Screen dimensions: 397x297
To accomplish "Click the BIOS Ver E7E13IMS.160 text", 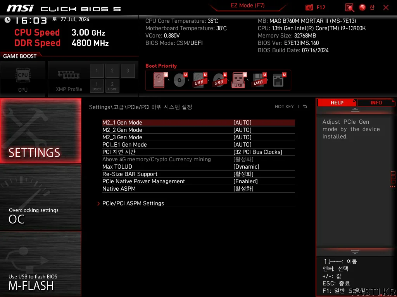I will pyautogui.click(x=288, y=43).
